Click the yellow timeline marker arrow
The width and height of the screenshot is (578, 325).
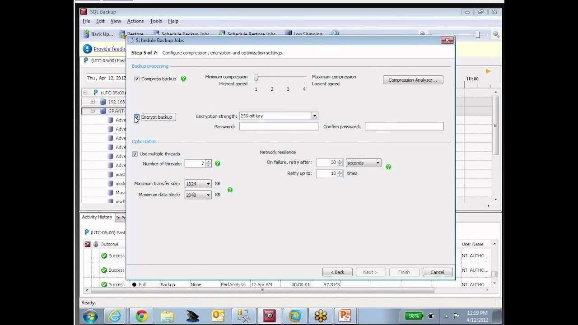click(488, 71)
